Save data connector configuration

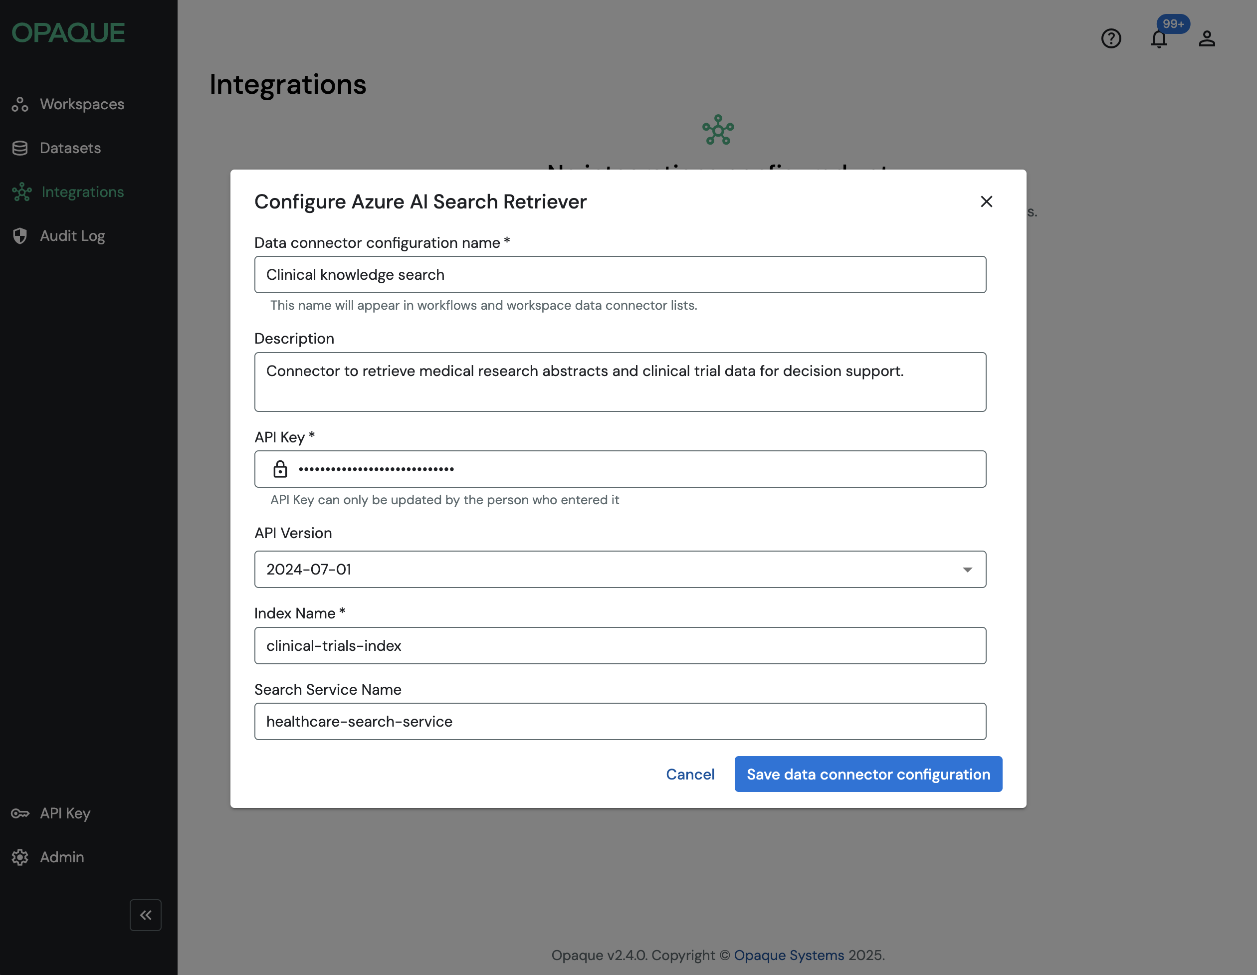click(868, 774)
